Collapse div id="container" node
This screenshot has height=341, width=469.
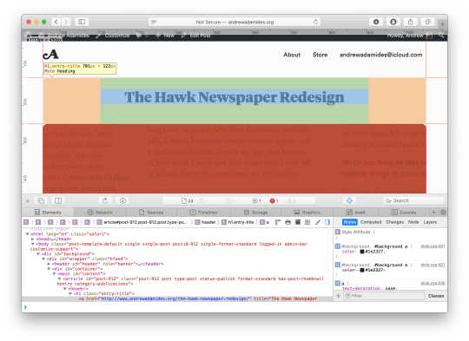(49, 269)
